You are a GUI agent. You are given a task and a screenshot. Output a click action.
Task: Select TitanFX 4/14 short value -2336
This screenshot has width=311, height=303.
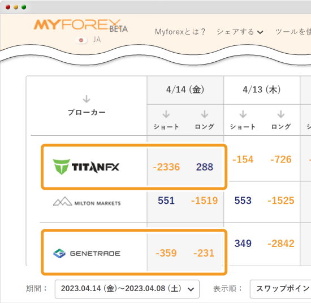click(166, 167)
